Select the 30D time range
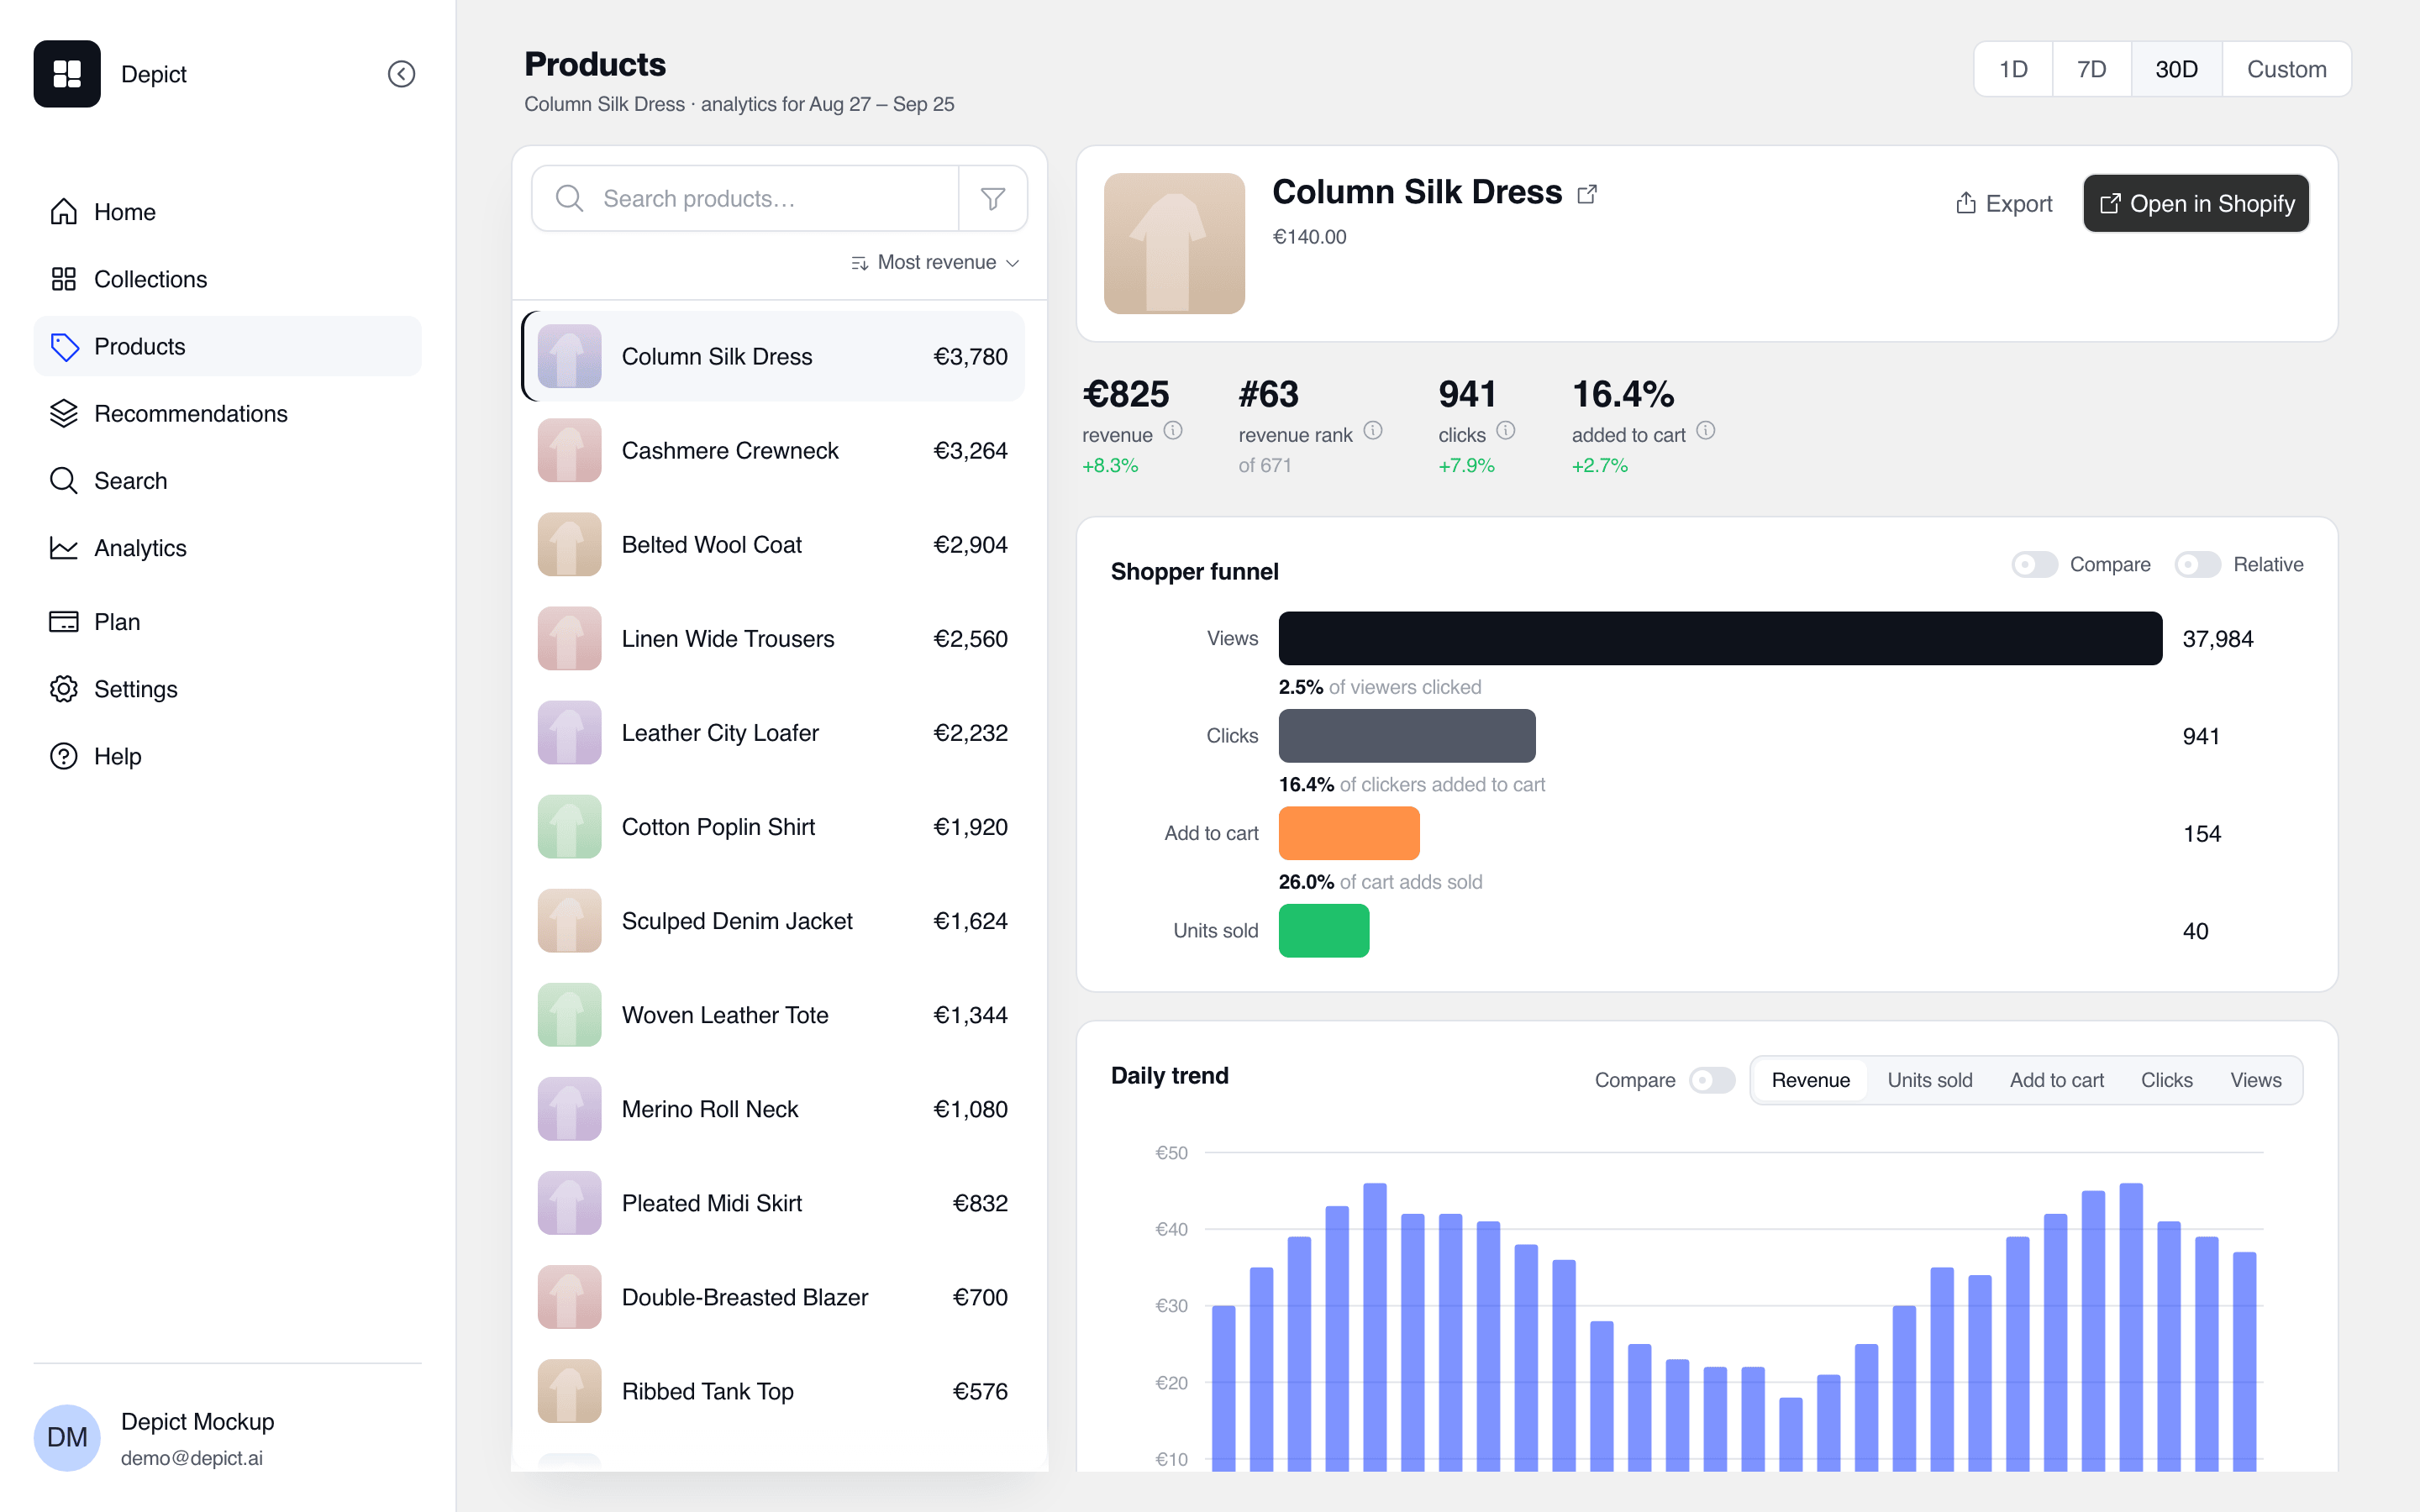 2176,69
